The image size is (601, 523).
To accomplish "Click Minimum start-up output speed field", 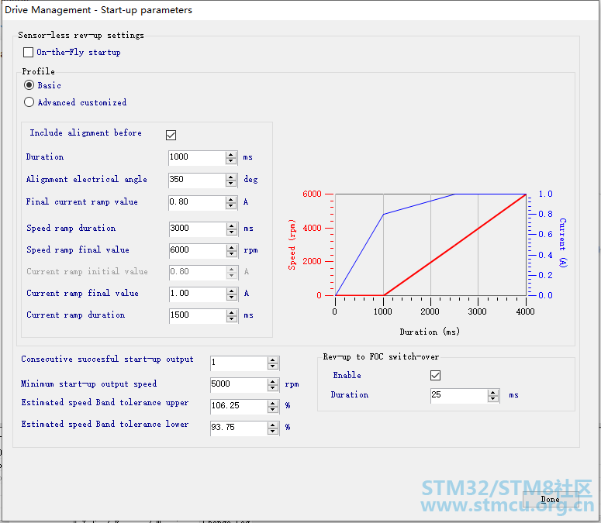I will click(239, 385).
